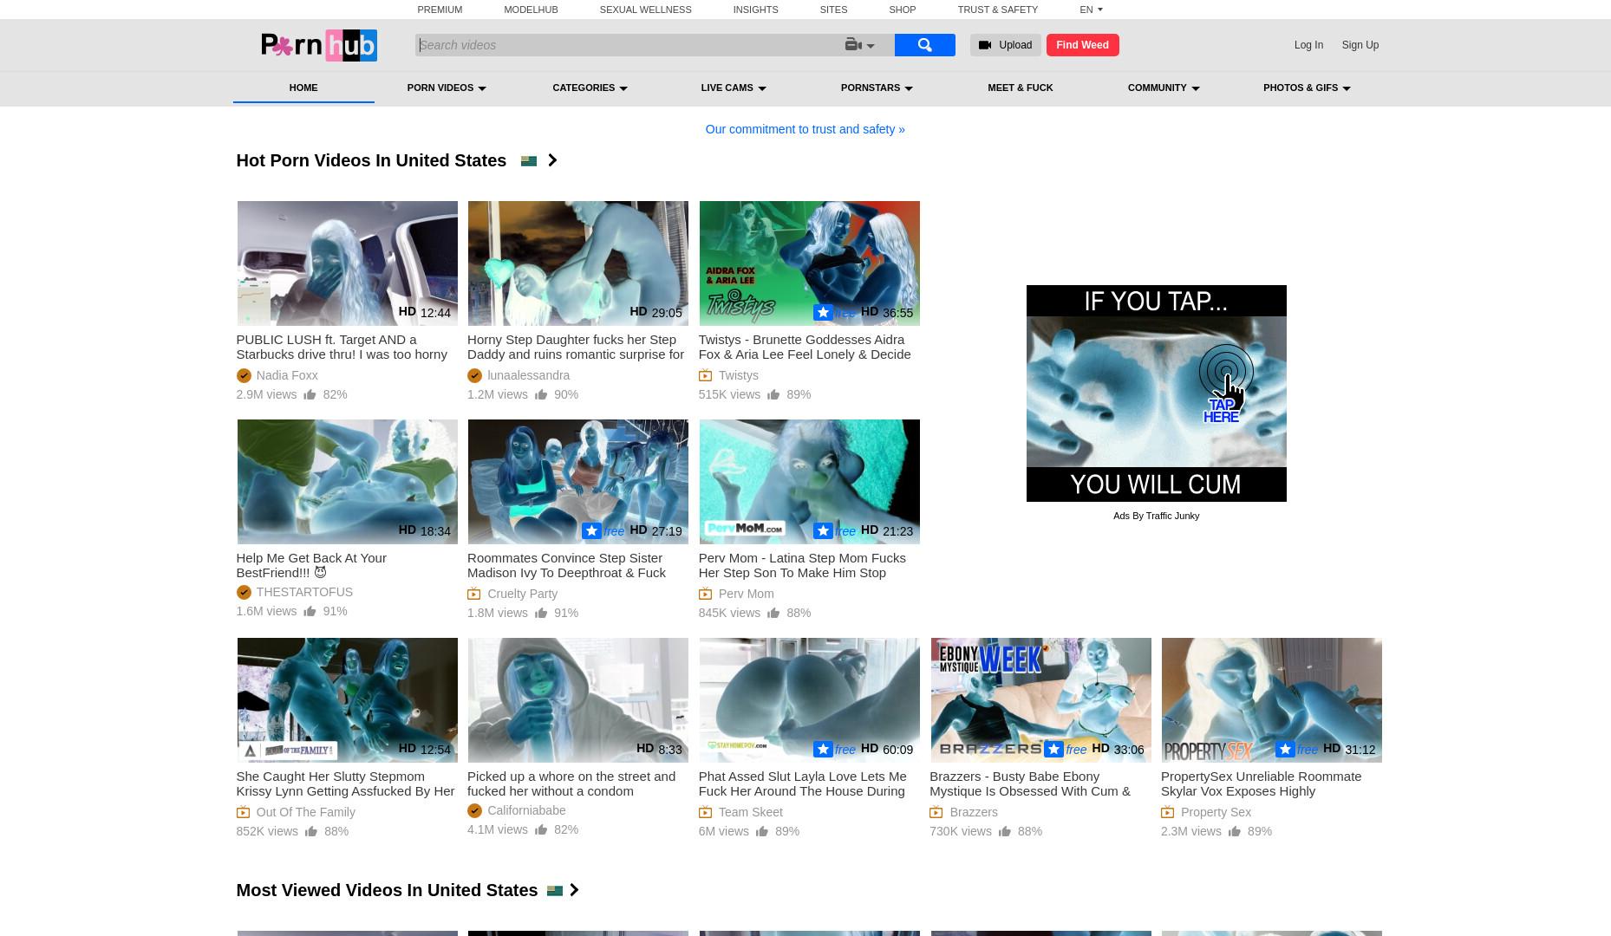Click verified badge beside lunaalessandra
The width and height of the screenshot is (1611, 936).
pyautogui.click(x=474, y=375)
